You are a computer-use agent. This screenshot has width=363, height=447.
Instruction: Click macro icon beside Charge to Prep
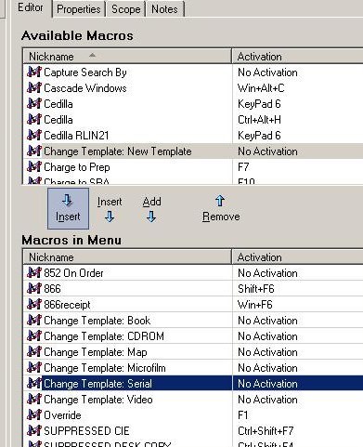[x=34, y=167]
